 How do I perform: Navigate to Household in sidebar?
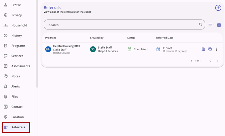click(x=19, y=25)
